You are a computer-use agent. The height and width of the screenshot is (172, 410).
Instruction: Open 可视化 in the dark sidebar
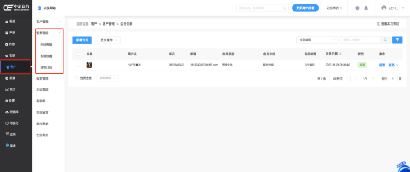(x=12, y=123)
